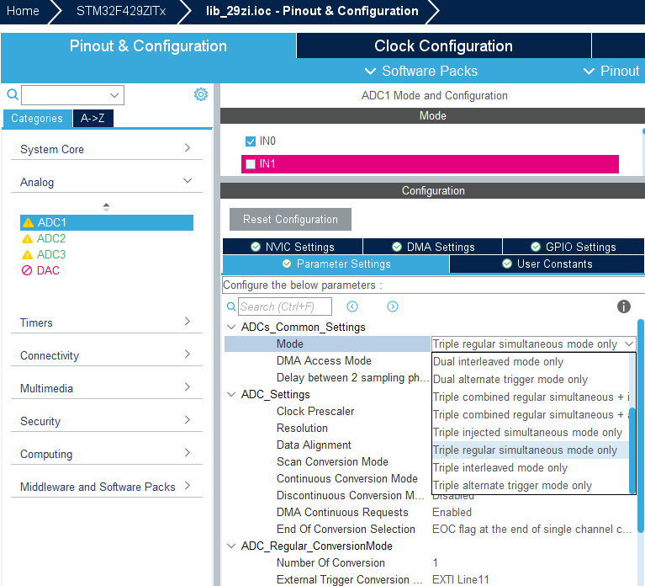Click the DMA Continuous Requests Enabled value
645x586 pixels.
(x=452, y=512)
